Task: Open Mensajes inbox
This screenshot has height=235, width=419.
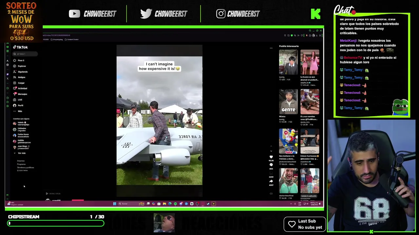Action: tap(20, 94)
